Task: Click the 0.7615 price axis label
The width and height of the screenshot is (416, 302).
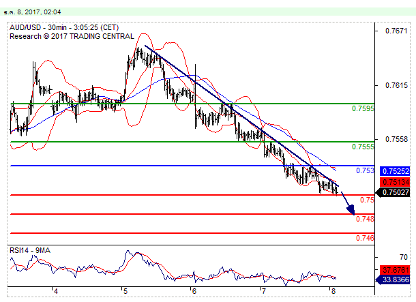Action: [x=396, y=85]
